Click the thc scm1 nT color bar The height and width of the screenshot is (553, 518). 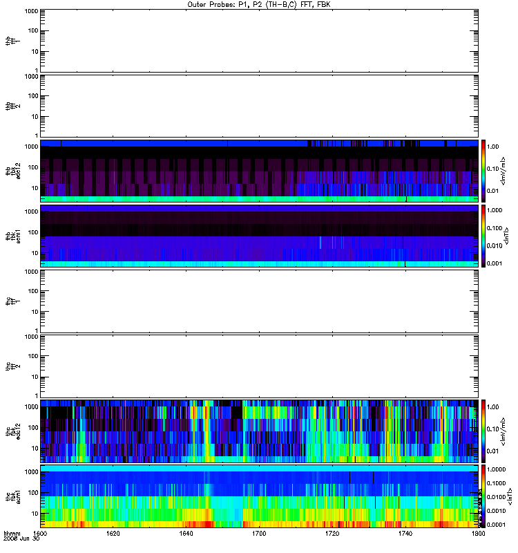pos(483,496)
